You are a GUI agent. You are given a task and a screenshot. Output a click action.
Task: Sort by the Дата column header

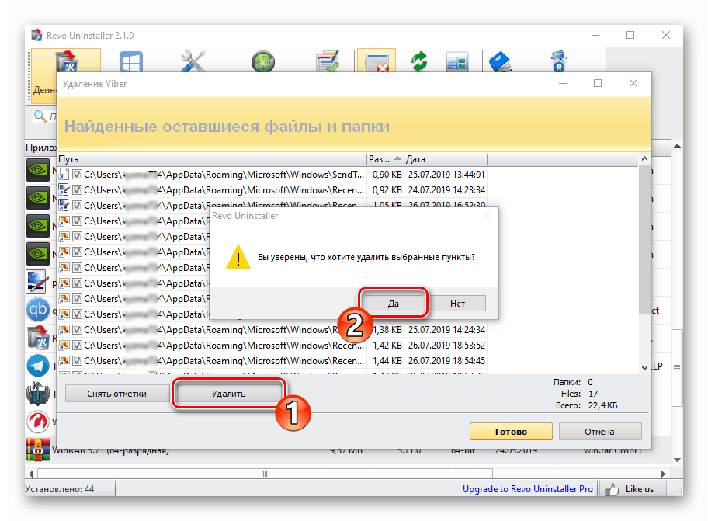click(x=445, y=159)
